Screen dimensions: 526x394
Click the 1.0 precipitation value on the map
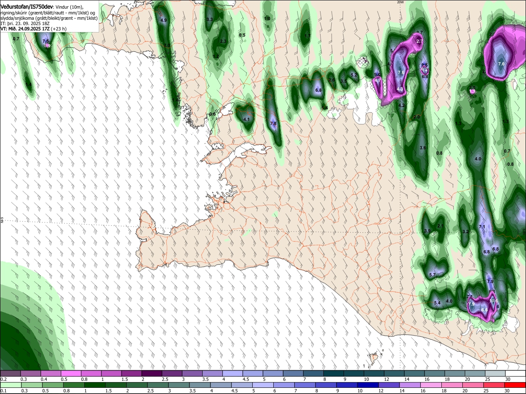coord(267,19)
